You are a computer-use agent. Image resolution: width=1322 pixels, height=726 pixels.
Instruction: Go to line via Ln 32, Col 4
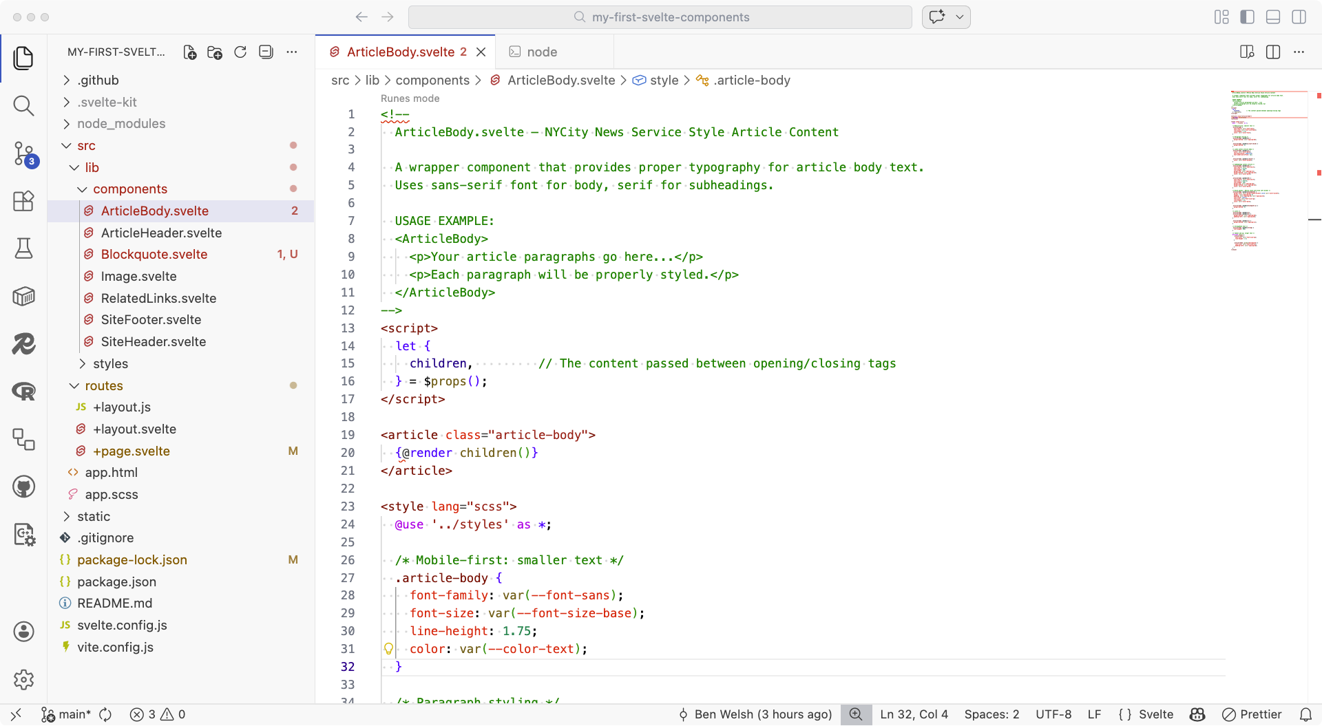pos(914,715)
